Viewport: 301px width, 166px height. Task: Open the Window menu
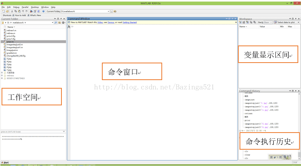pos(45,7)
